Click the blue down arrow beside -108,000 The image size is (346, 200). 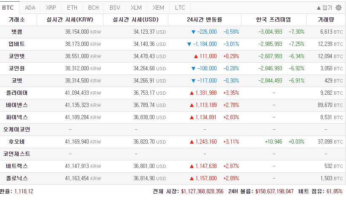[193, 69]
